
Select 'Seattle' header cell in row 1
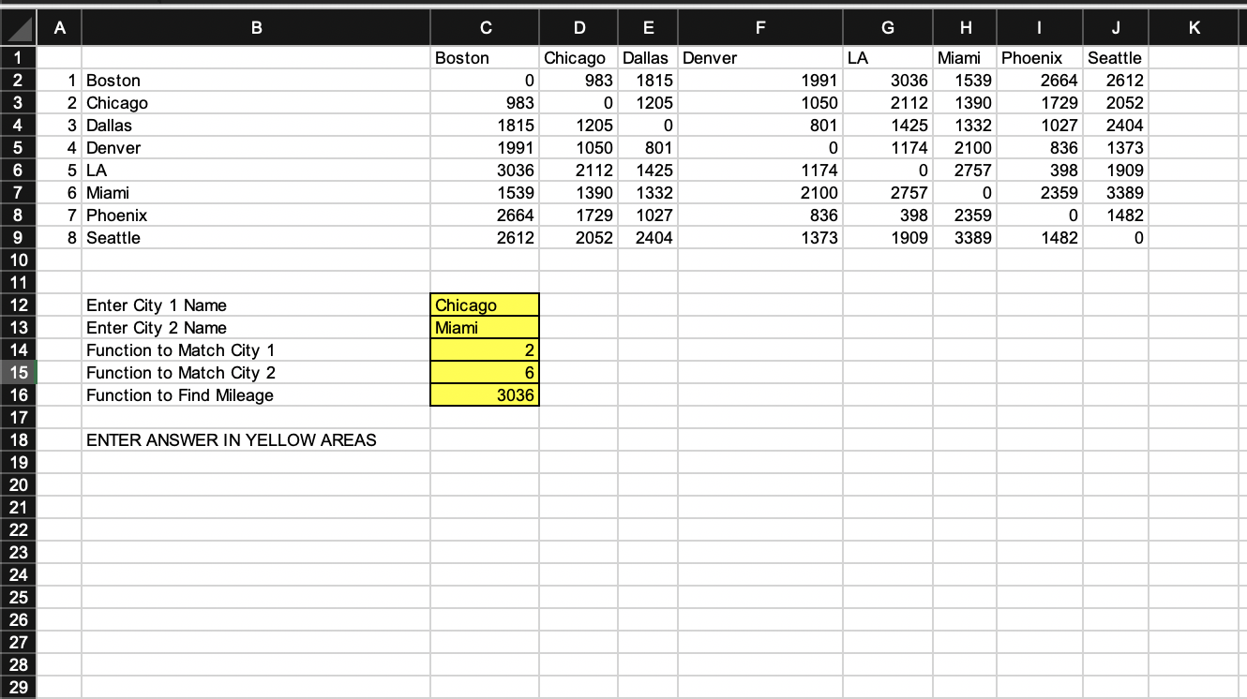[x=1116, y=57]
